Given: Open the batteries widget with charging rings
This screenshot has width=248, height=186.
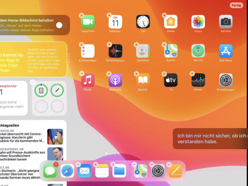Looking at the screenshot, I should click(49, 98).
